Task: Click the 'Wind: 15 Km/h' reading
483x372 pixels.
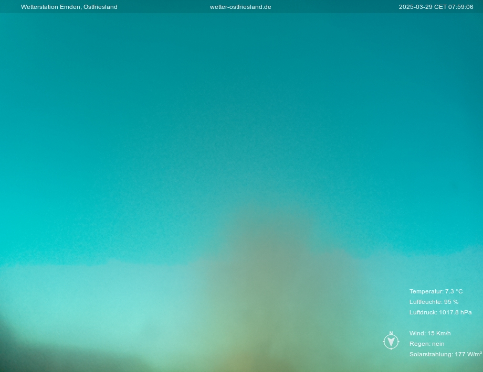Action: [x=430, y=333]
